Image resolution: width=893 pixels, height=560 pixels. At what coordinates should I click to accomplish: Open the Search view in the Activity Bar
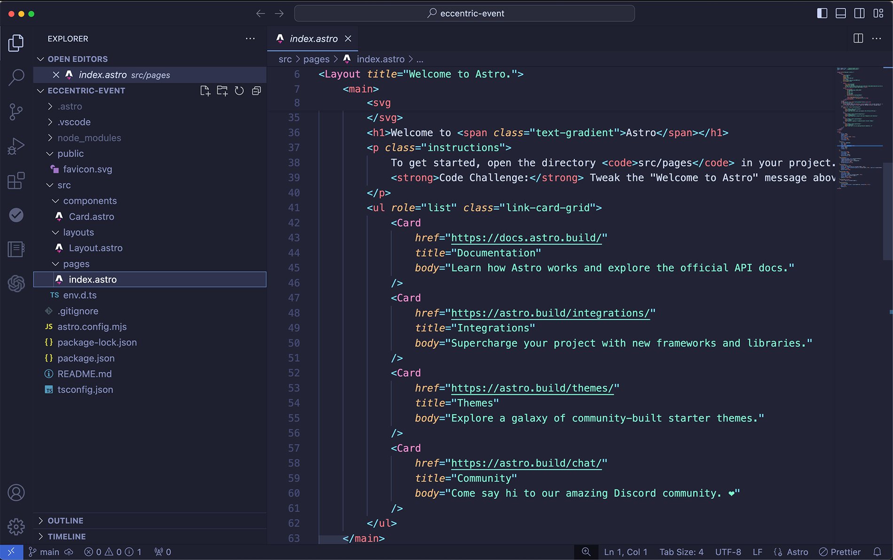tap(16, 77)
